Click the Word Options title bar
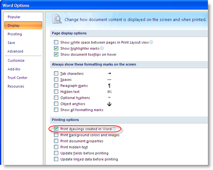 click(104, 6)
